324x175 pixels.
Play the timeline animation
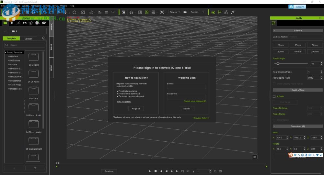(x=150, y=171)
